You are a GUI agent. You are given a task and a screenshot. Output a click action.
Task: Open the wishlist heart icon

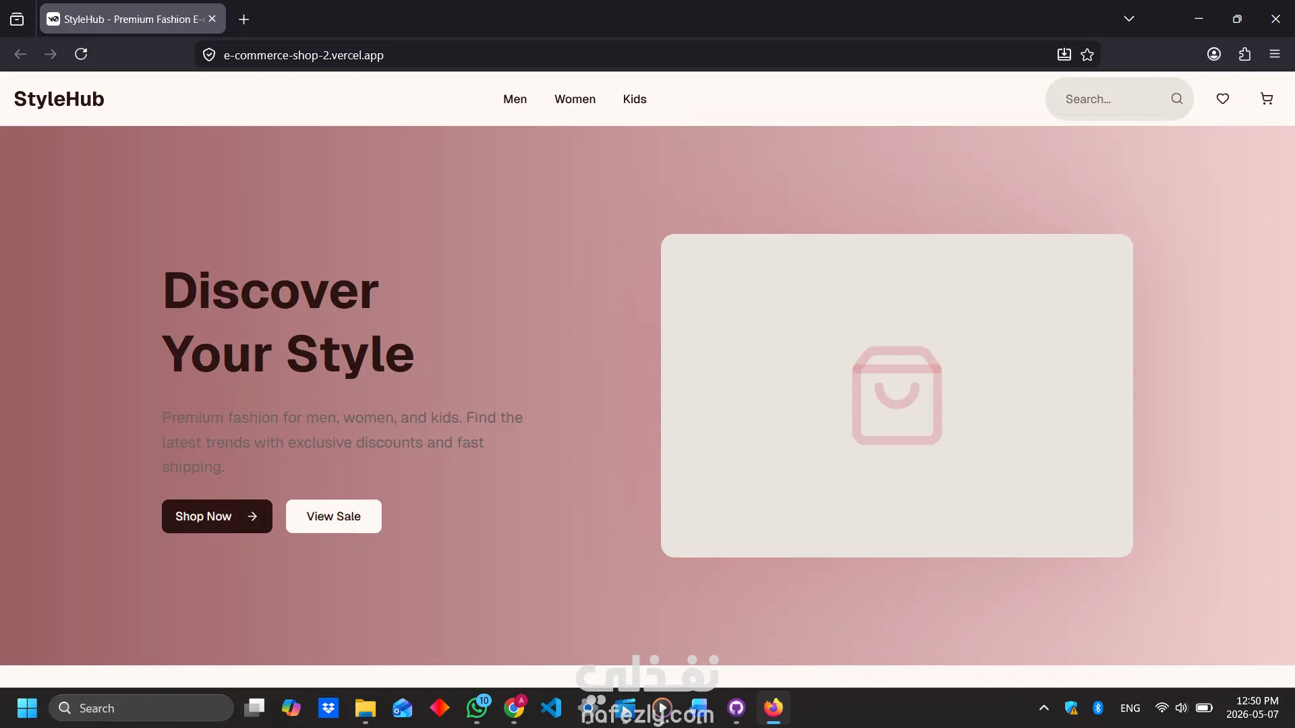click(x=1222, y=99)
